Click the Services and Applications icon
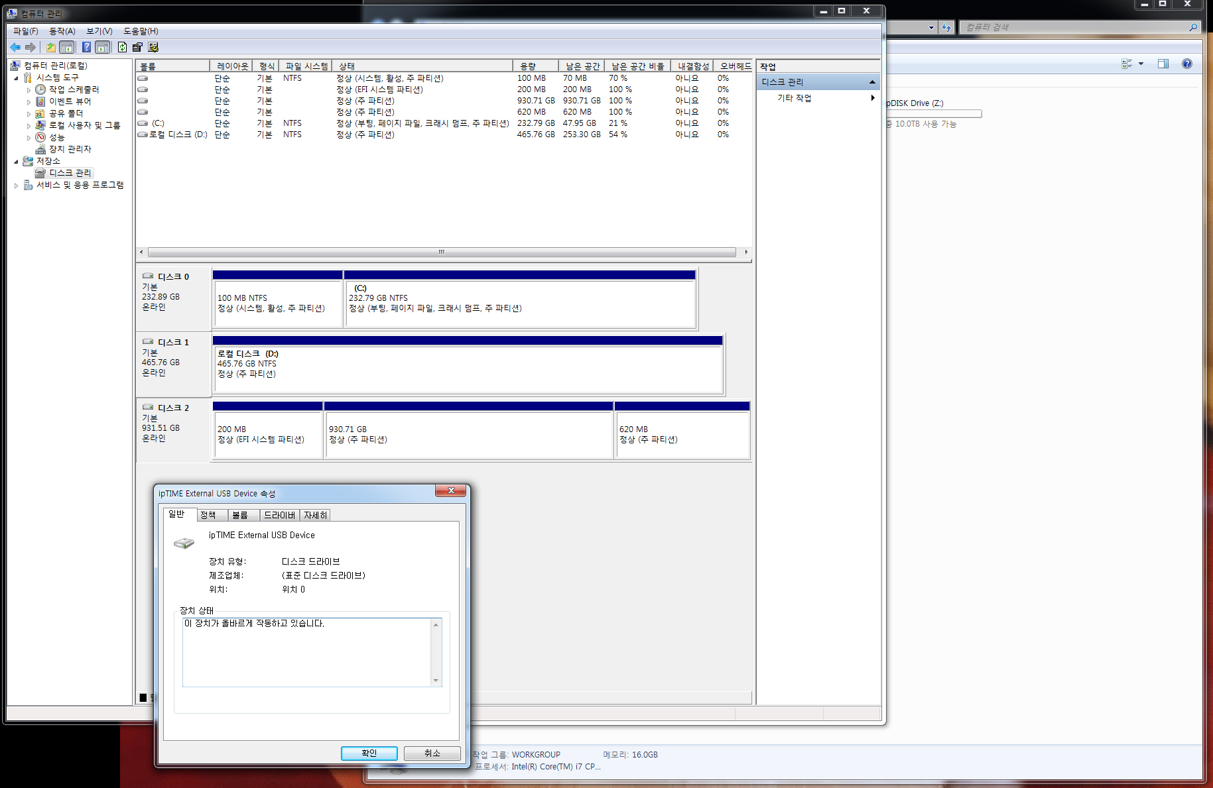 pyautogui.click(x=28, y=185)
